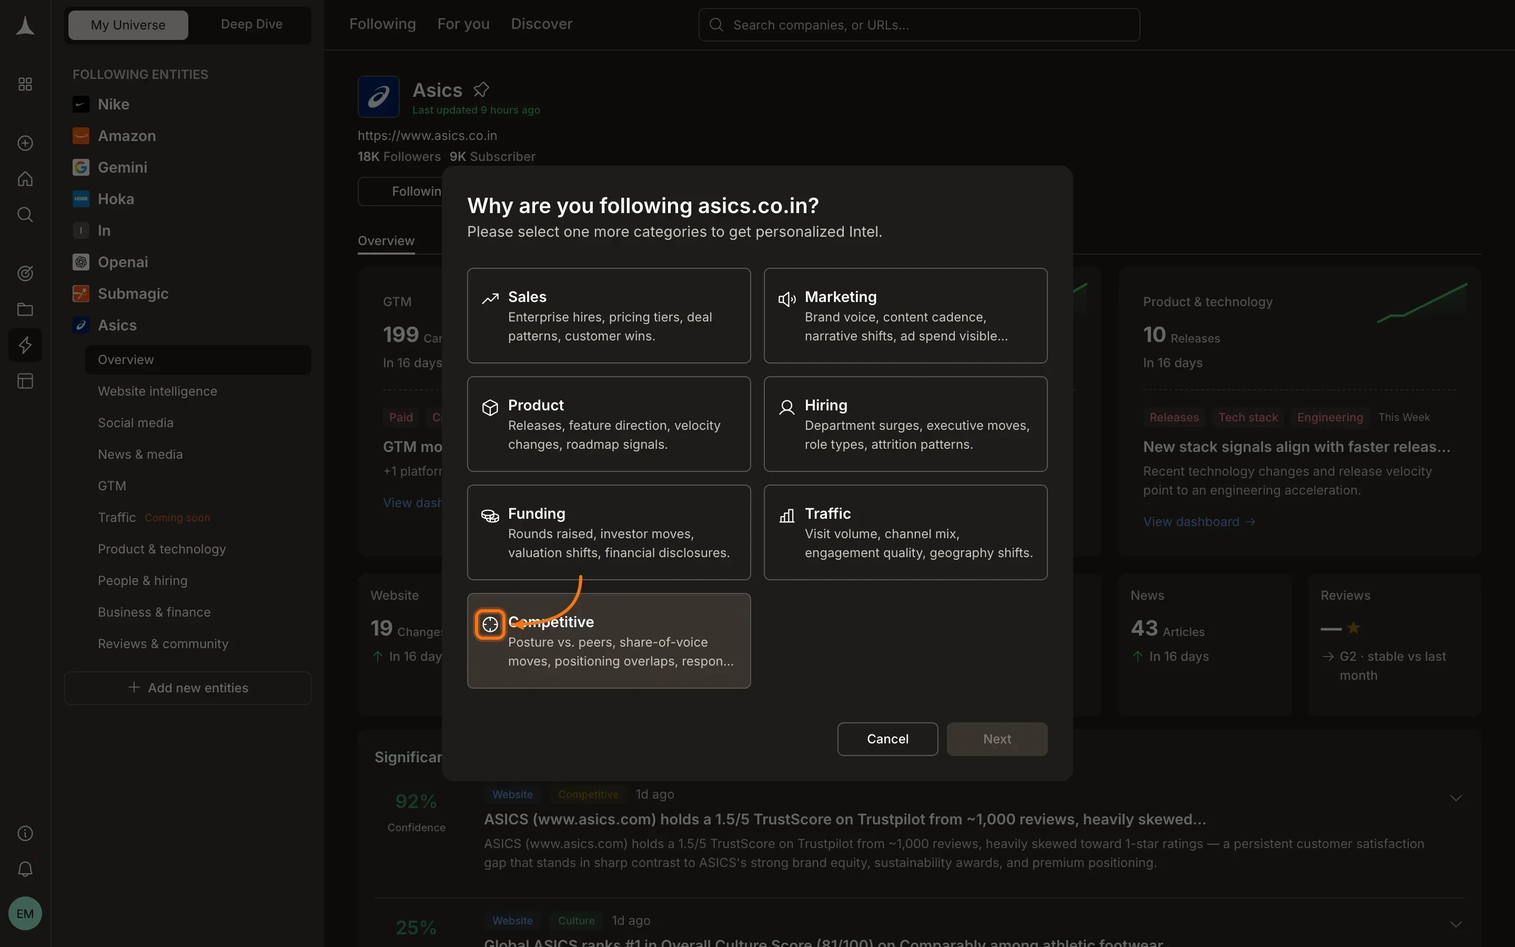Screen dimensions: 1515x947
Task: Select the Overview tab under Asics header
Action: (386, 241)
